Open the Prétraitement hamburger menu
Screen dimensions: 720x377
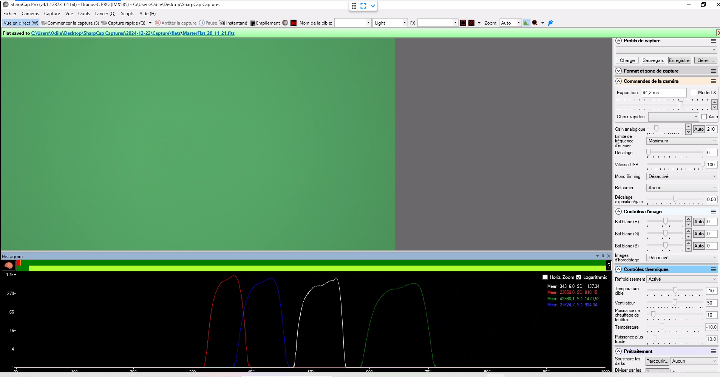click(x=713, y=351)
